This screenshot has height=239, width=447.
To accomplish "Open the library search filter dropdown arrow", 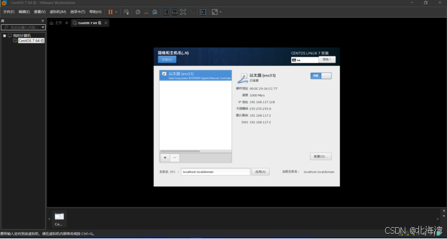I will pos(43,27).
